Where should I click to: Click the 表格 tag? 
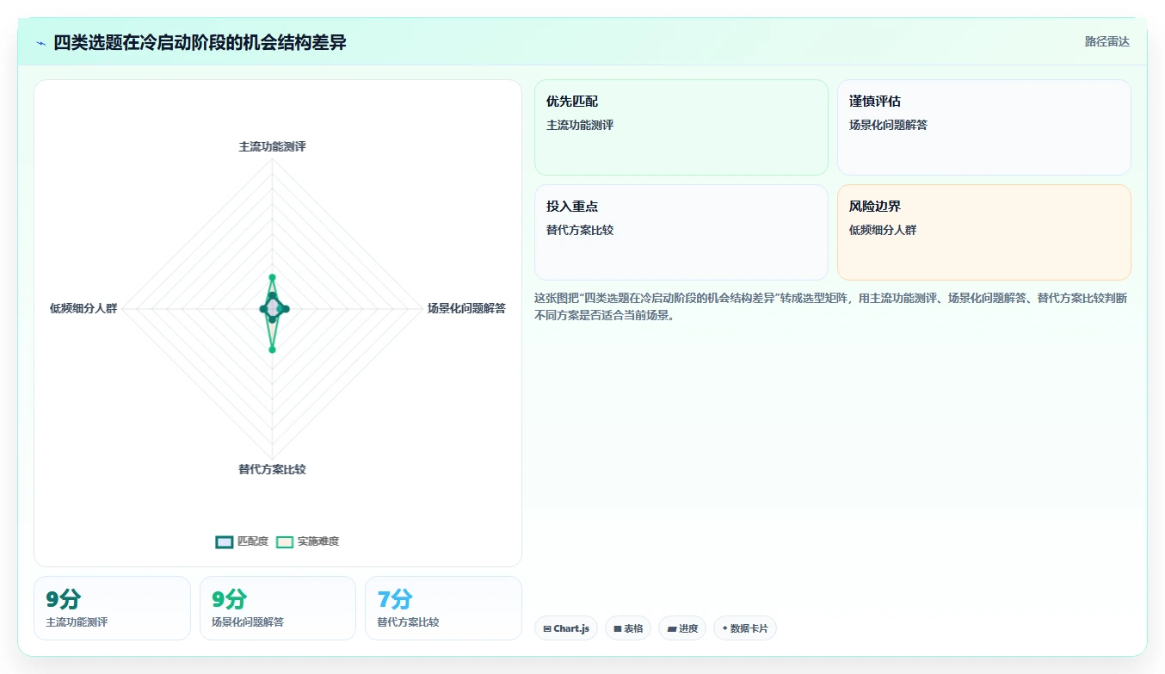click(628, 628)
